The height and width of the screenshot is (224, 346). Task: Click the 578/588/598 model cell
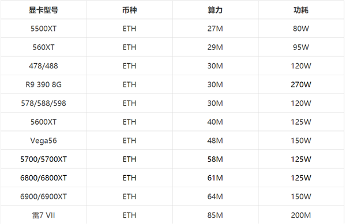point(43,103)
